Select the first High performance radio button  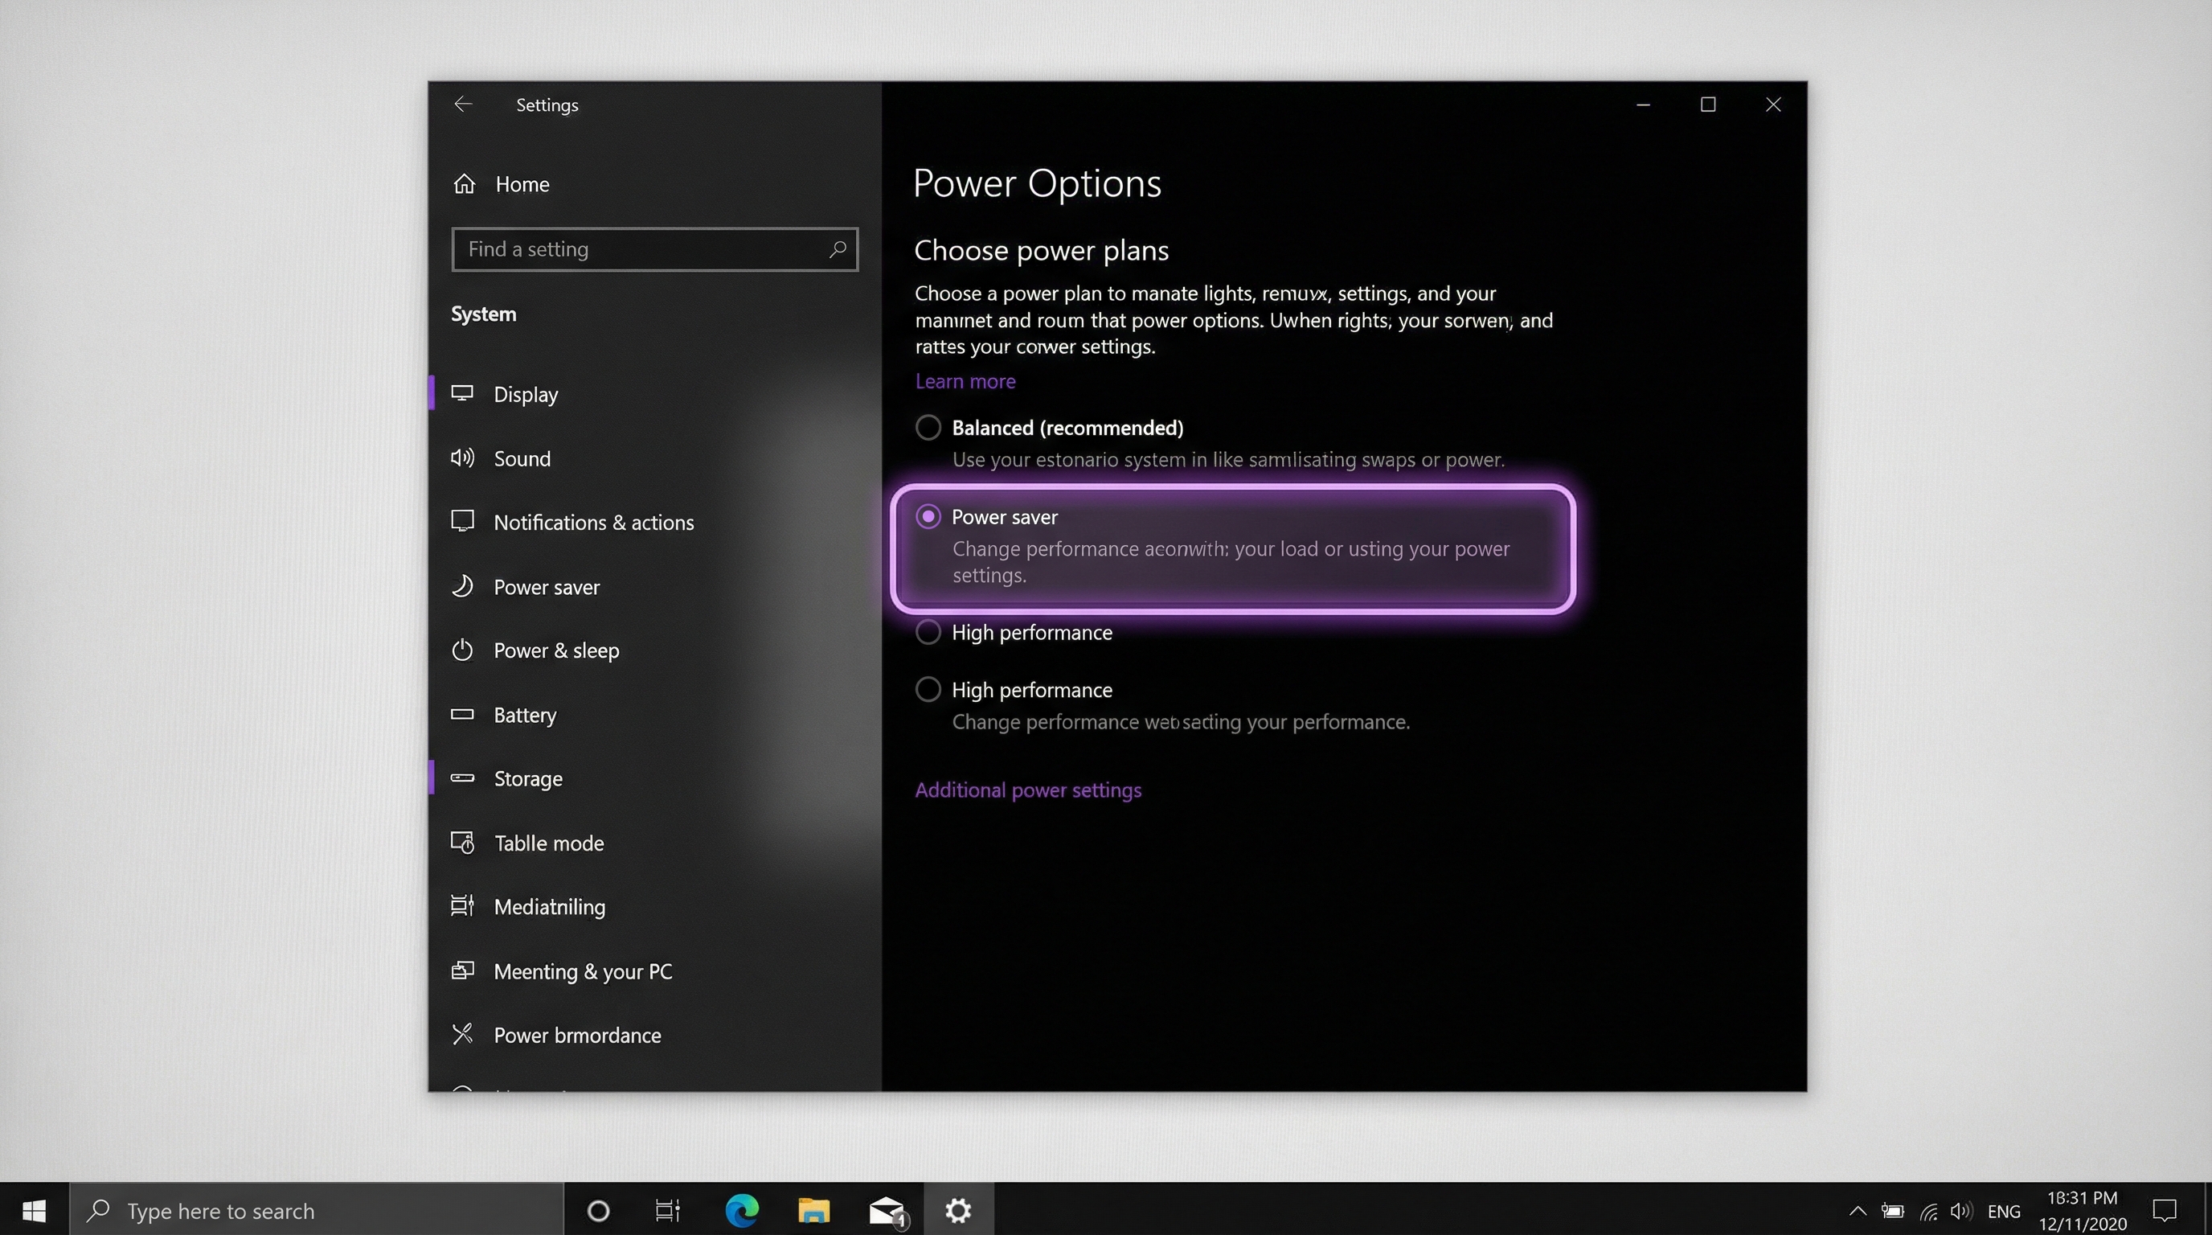coord(928,632)
